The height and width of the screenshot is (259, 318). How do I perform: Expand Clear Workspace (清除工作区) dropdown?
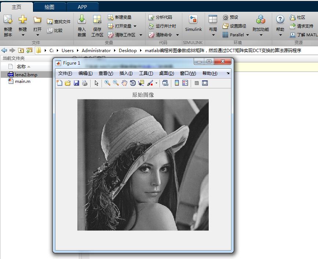141,35
